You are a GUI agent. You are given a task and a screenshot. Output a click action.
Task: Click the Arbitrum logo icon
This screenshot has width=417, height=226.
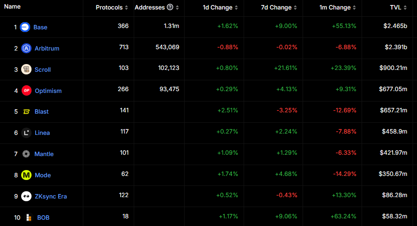click(x=27, y=48)
